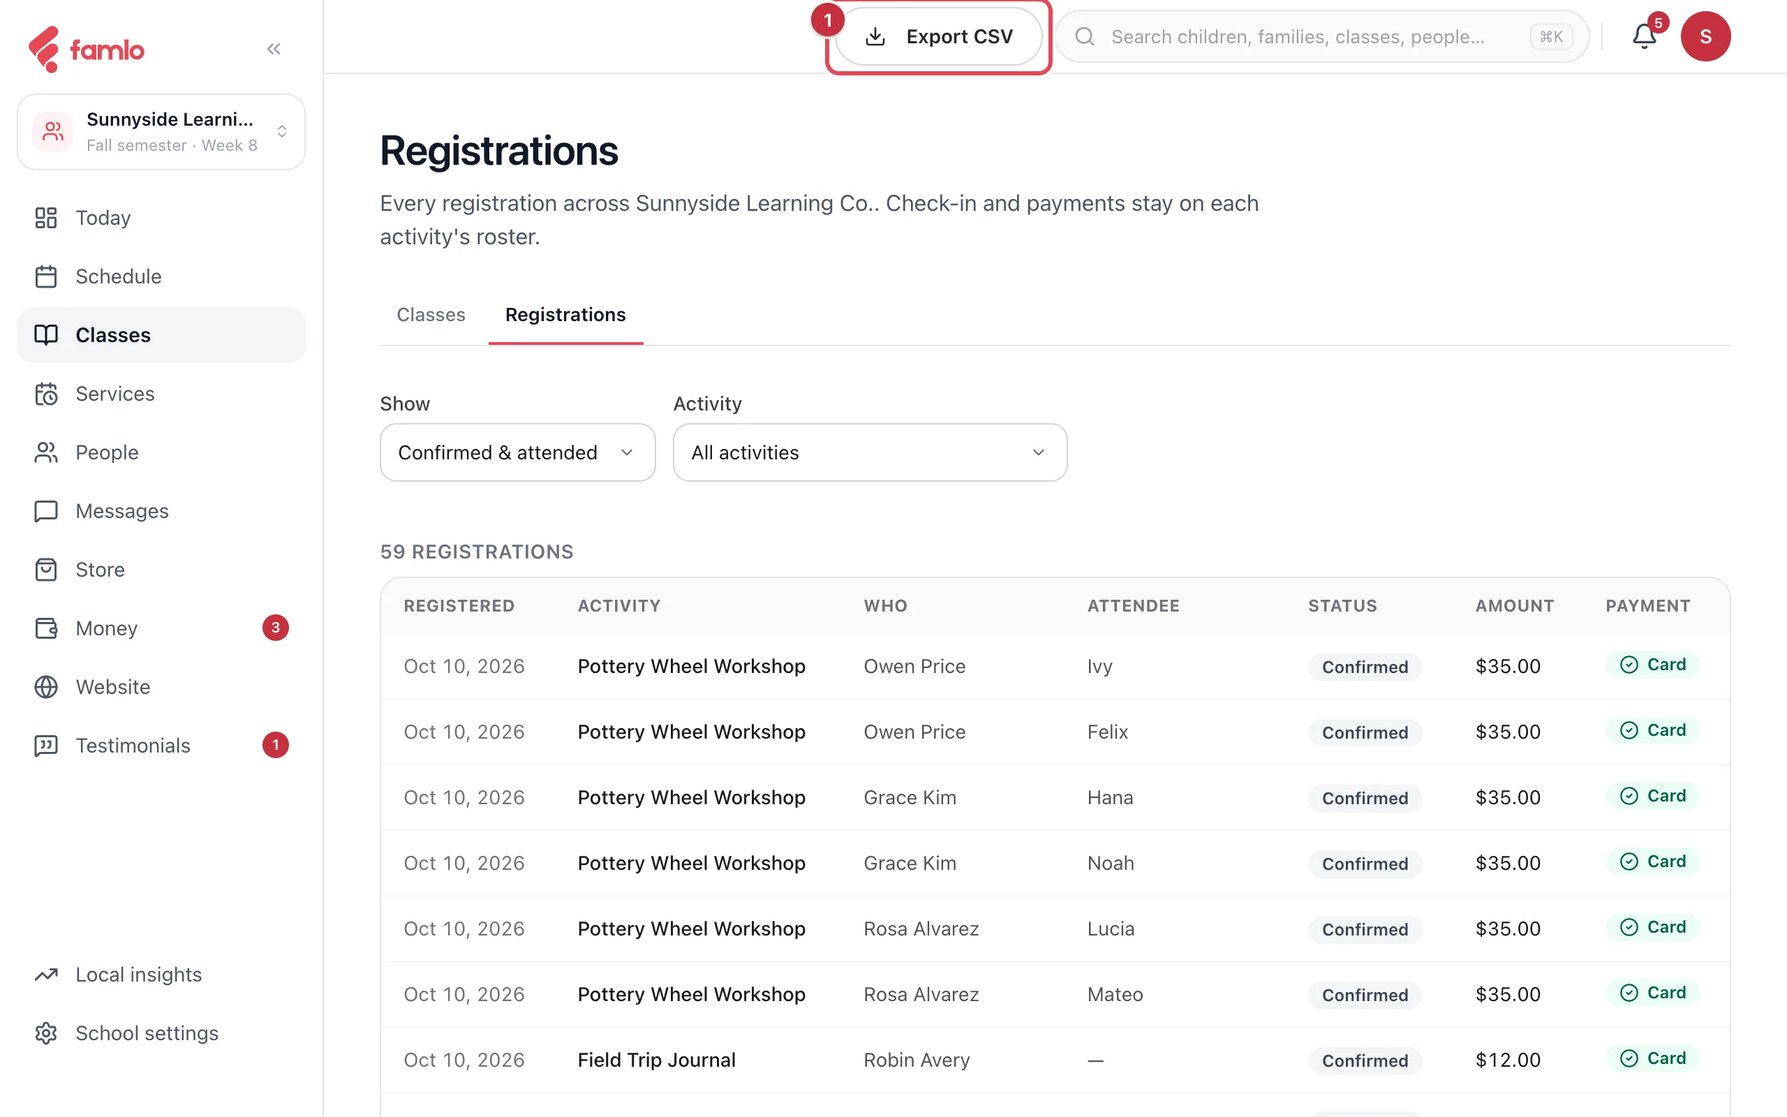Select the Registrations tab
Image resolution: width=1787 pixels, height=1117 pixels.
point(565,315)
